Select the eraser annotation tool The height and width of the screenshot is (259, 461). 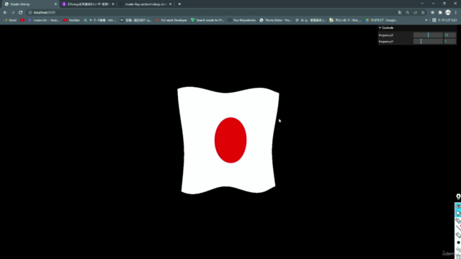458,235
